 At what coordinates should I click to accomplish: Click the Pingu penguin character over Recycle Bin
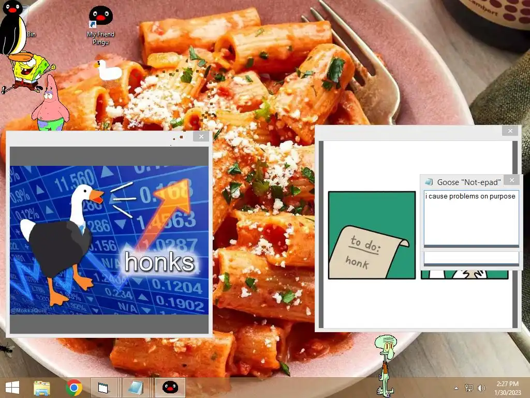[x=13, y=28]
